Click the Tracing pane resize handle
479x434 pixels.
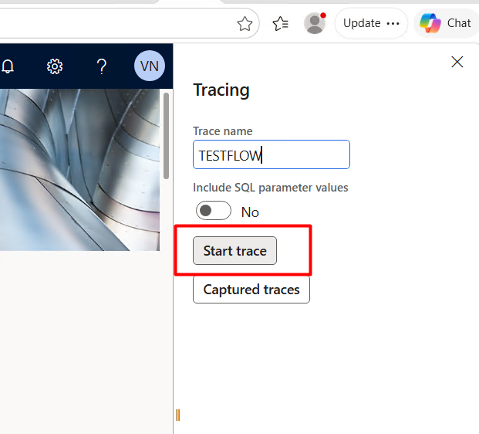point(177,415)
